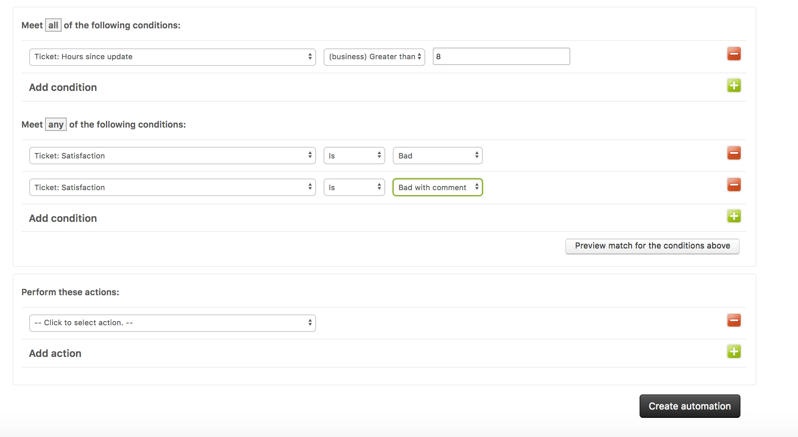Remove the unselected action row

pos(734,321)
